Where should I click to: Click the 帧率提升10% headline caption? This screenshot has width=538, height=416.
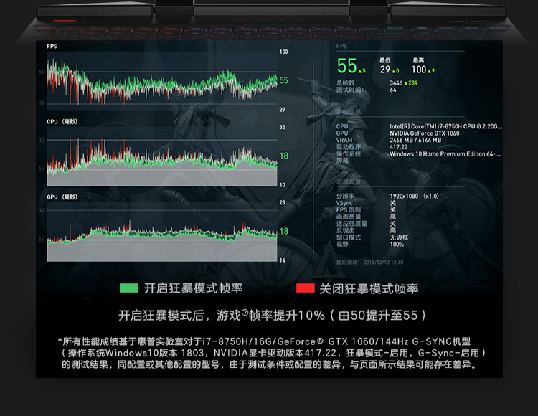coord(272,315)
